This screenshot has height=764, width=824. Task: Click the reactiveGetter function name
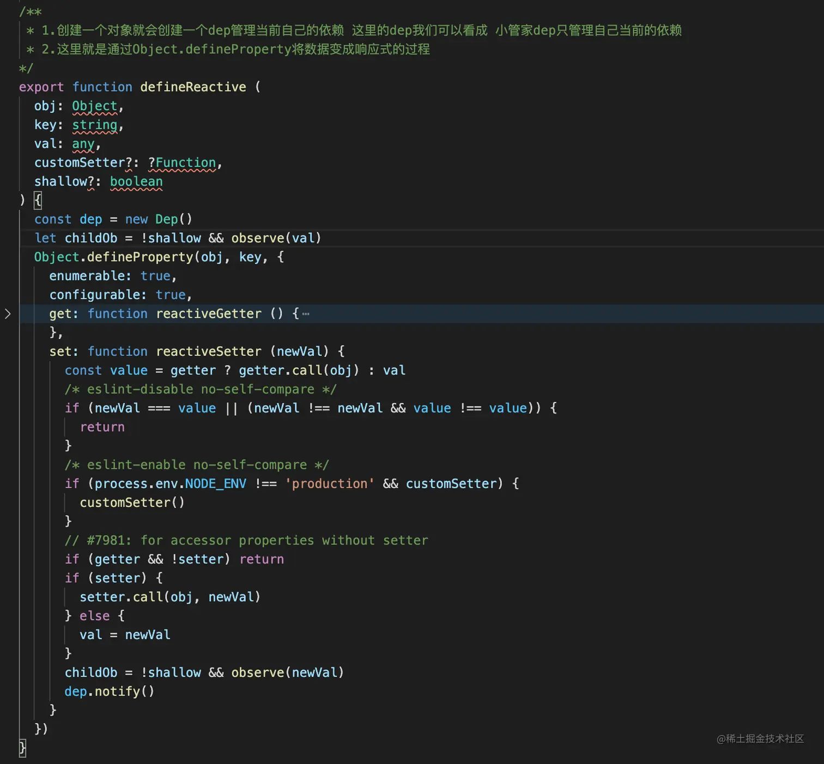tap(209, 314)
